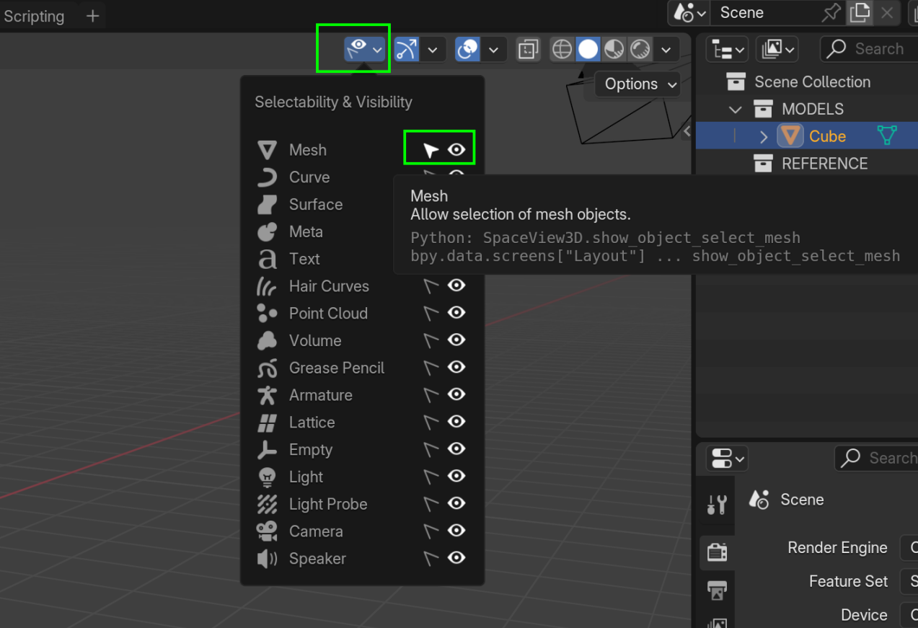Switch to the Scripting workspace tab
Viewport: 918px width, 628px height.
point(35,15)
